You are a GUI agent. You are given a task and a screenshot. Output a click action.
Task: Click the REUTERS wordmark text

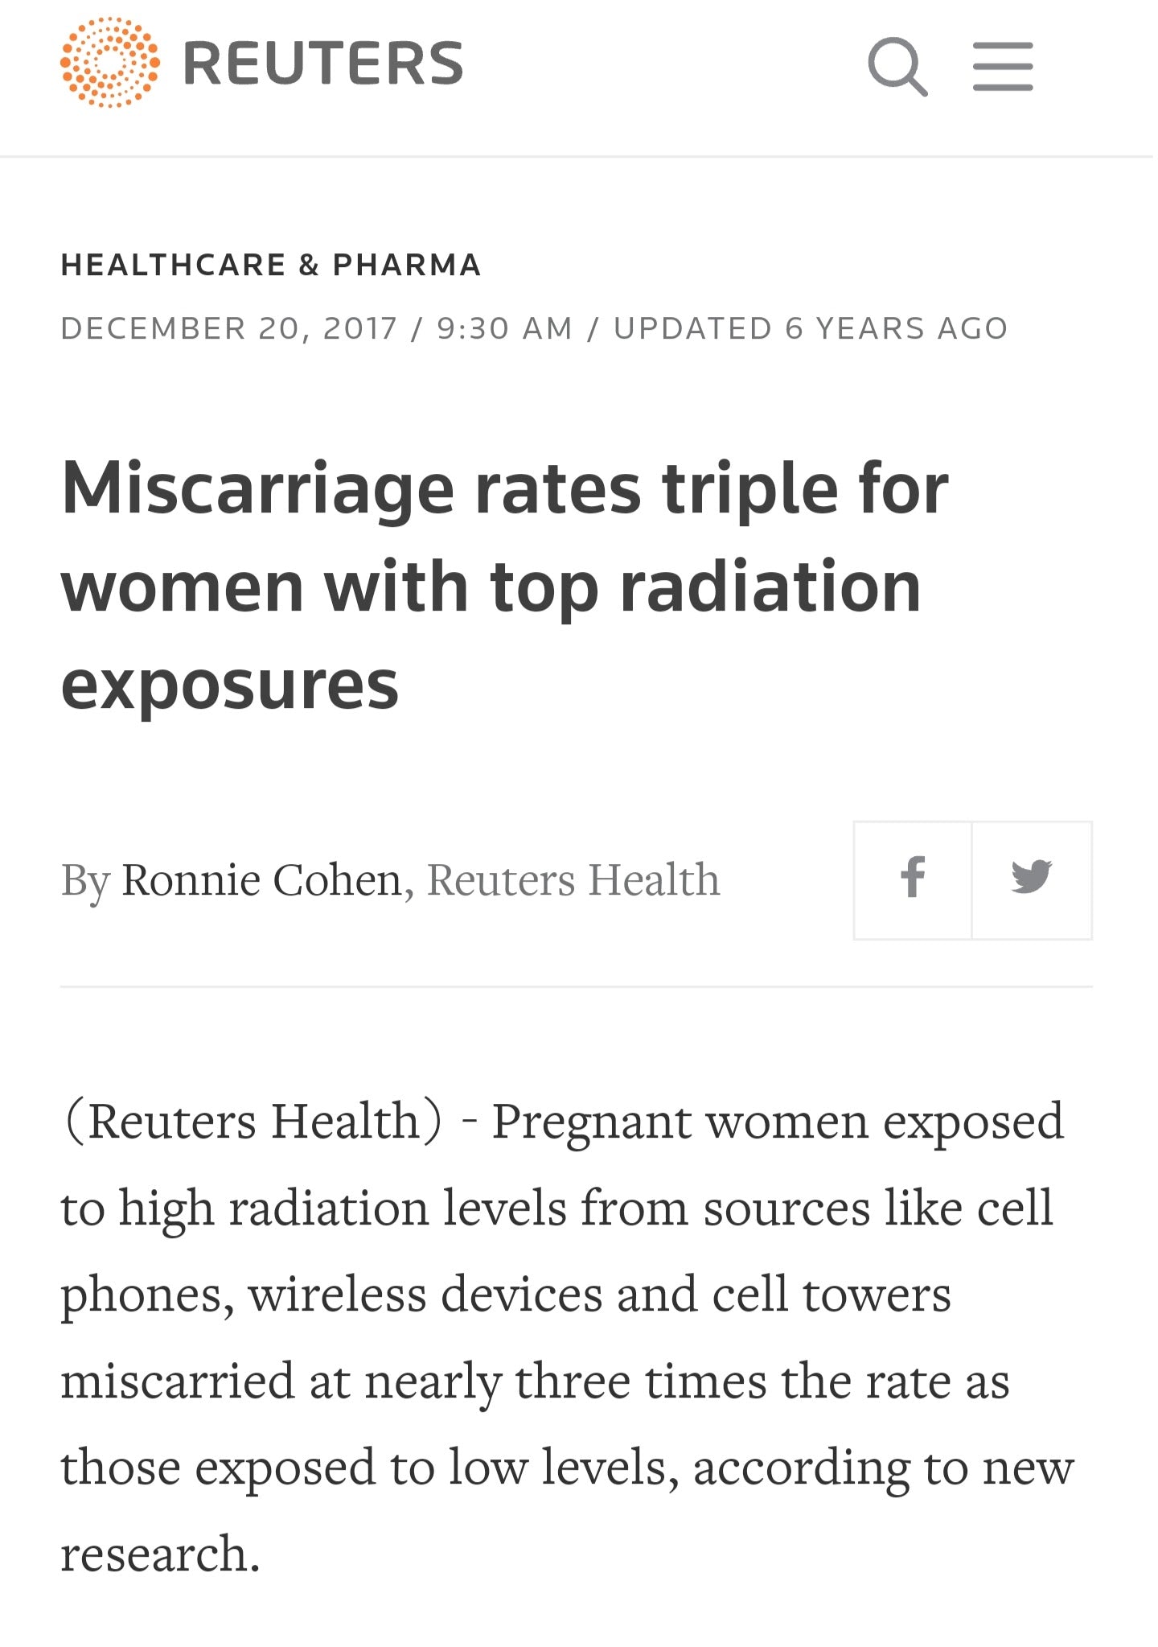[x=323, y=64]
